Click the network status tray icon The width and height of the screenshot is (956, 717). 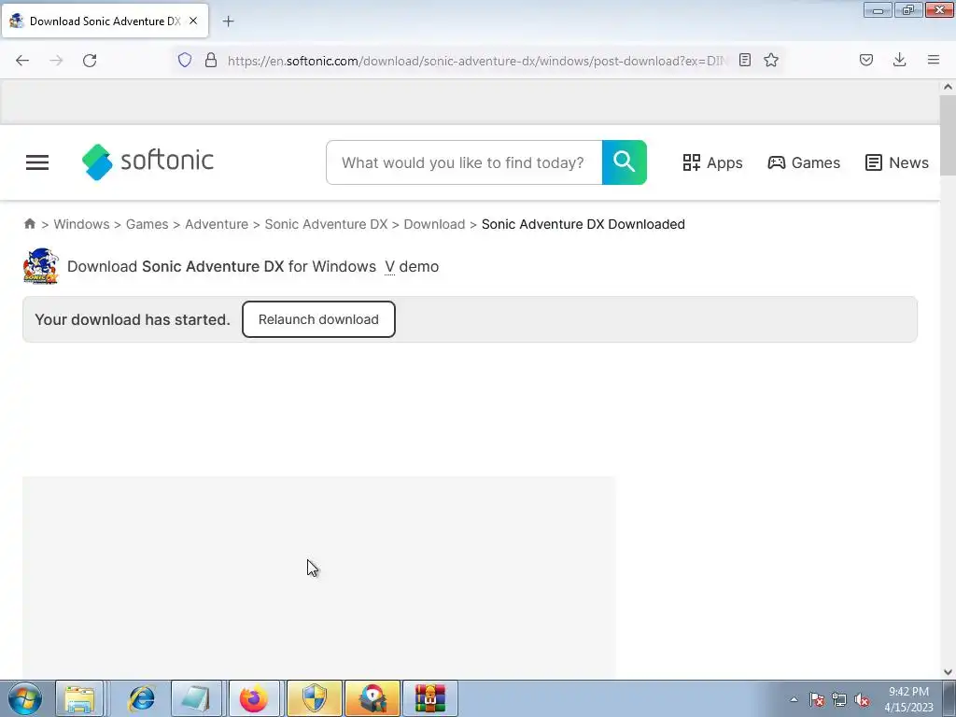click(839, 699)
